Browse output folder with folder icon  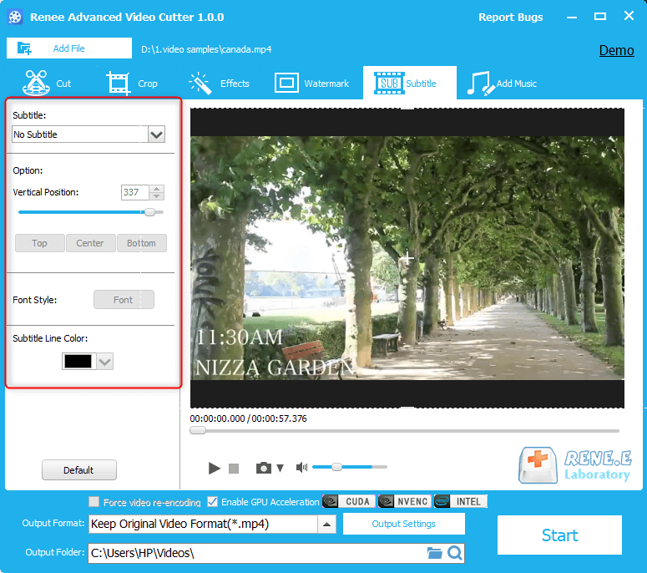point(434,553)
